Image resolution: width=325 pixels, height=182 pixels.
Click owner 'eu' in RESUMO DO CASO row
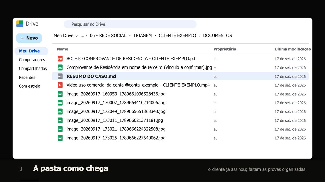pyautogui.click(x=216, y=77)
